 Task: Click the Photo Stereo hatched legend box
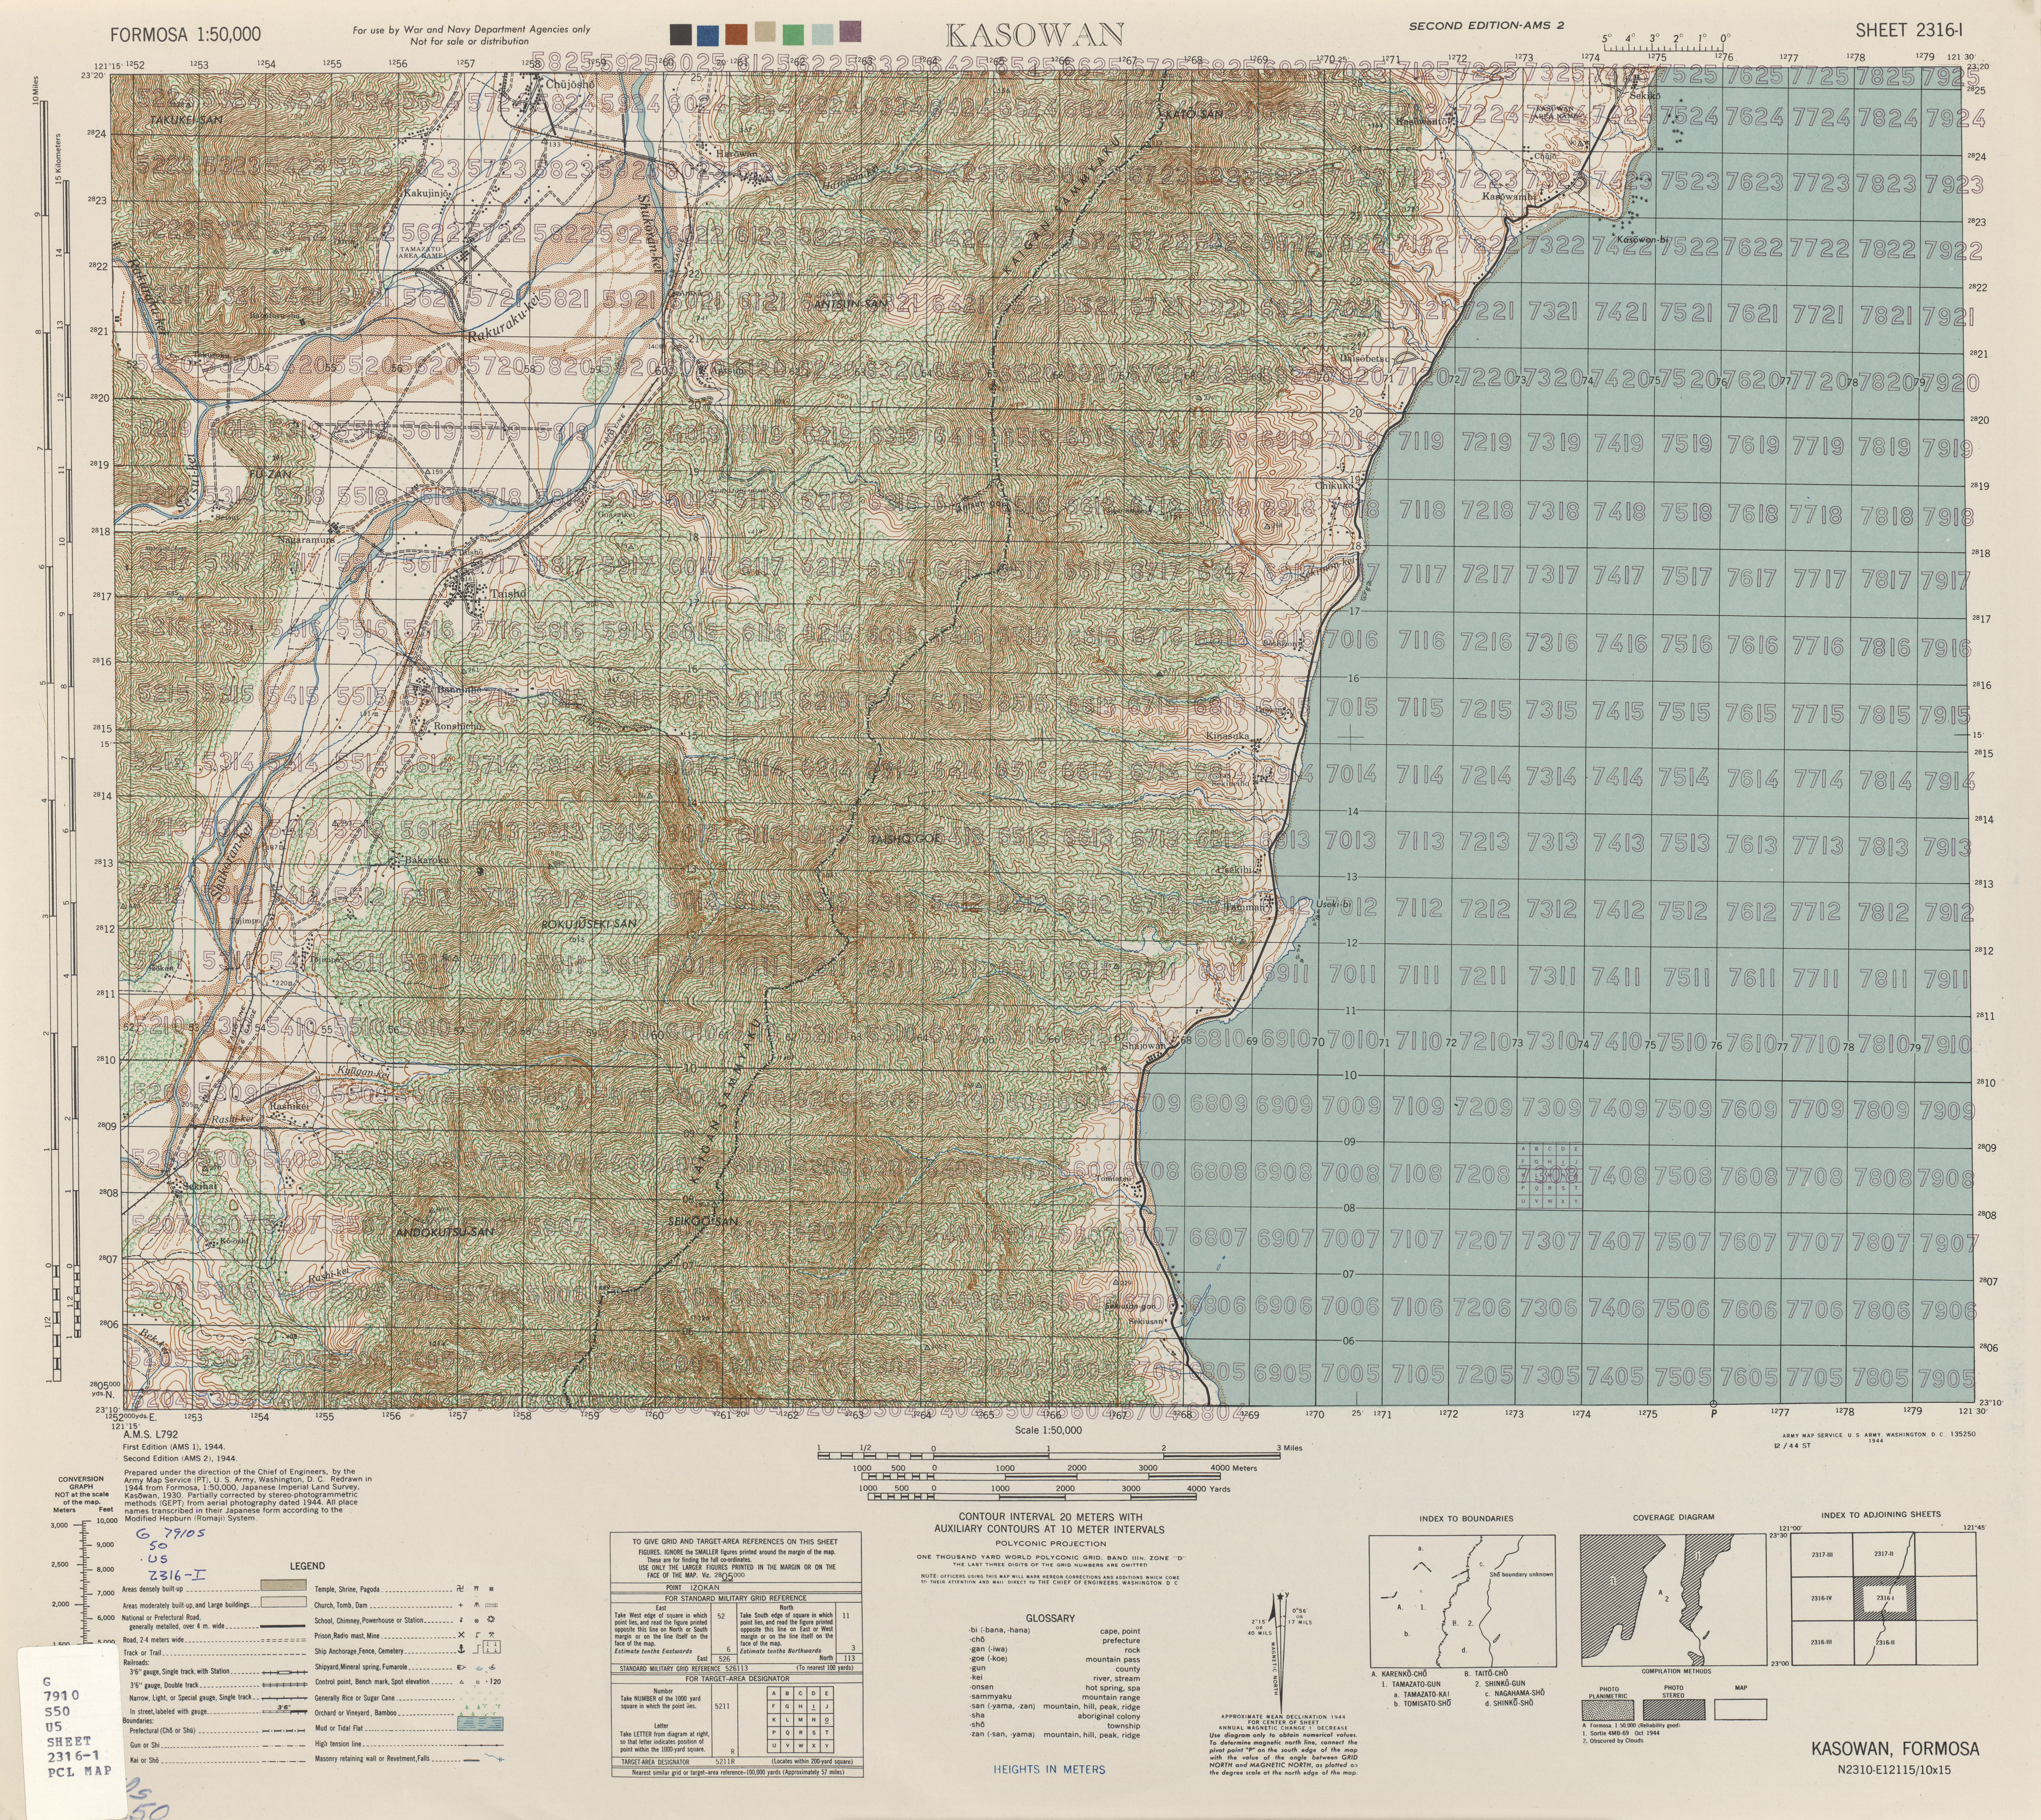(x=1673, y=1709)
